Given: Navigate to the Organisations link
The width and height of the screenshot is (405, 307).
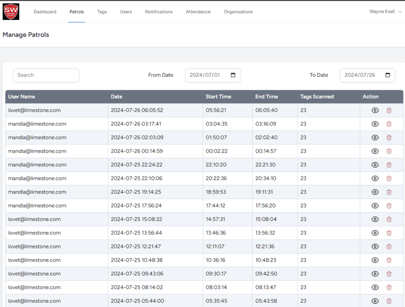Looking at the screenshot, I should click(238, 12).
